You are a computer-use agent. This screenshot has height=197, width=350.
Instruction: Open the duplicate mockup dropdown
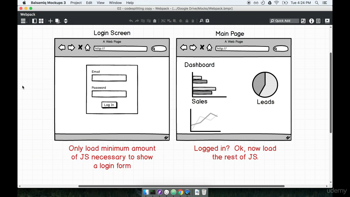58,21
